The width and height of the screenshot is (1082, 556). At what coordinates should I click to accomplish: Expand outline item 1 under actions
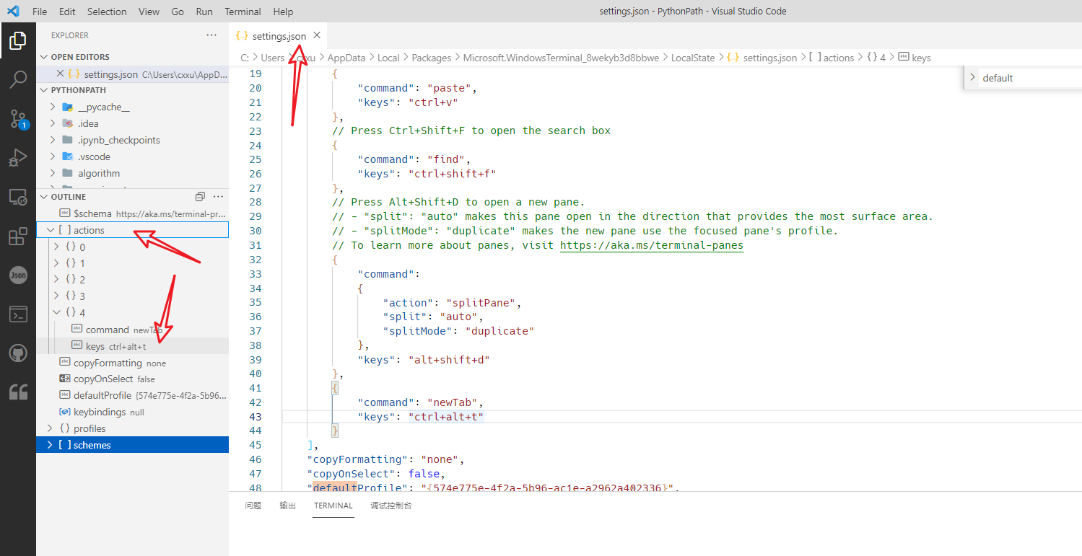[x=57, y=263]
